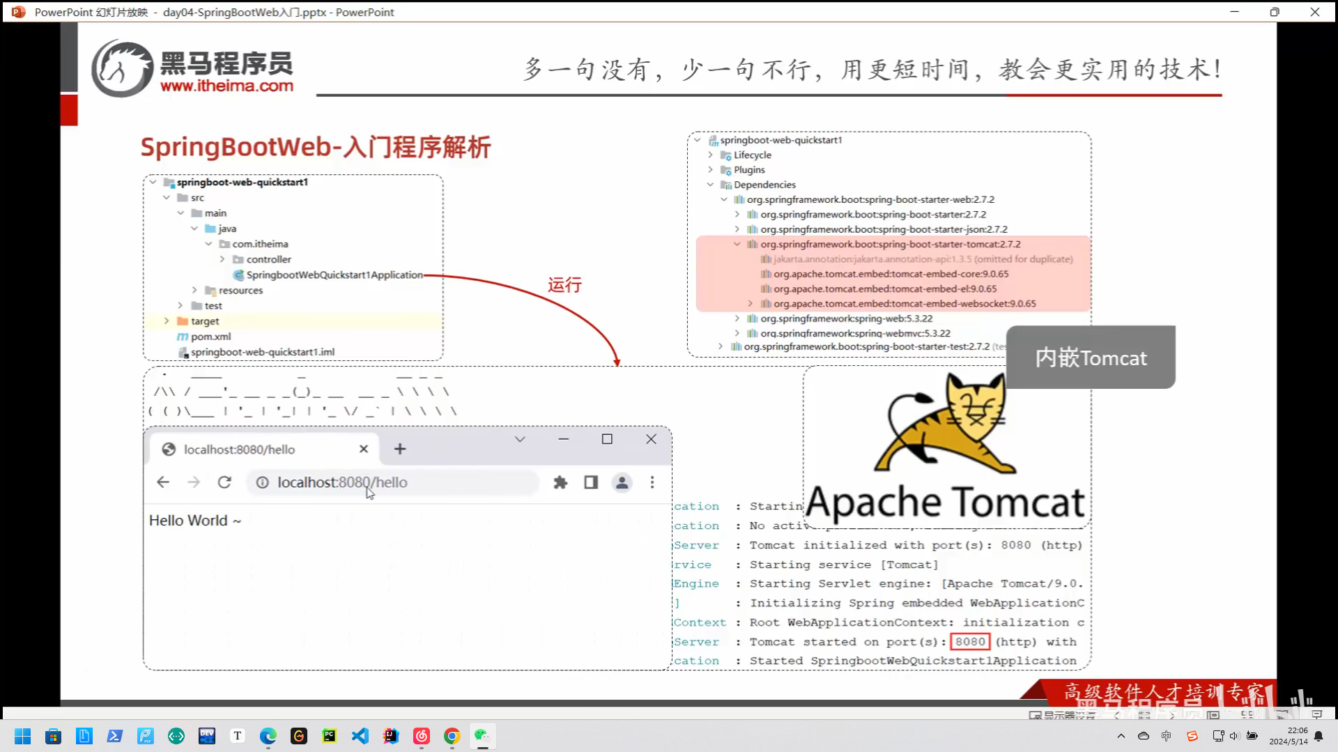Switch to NetEase Cloud Music in the taskbar

click(x=422, y=736)
